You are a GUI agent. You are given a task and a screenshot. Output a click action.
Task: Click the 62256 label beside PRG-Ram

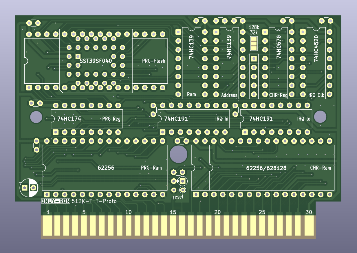pyautogui.click(x=106, y=168)
